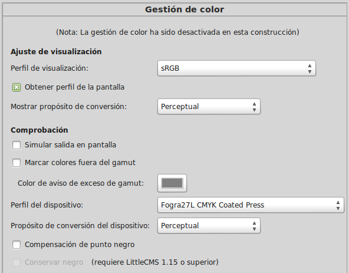Uncheck Obtener perfil de la pantalla
The height and width of the screenshot is (273, 349).
[17, 87]
